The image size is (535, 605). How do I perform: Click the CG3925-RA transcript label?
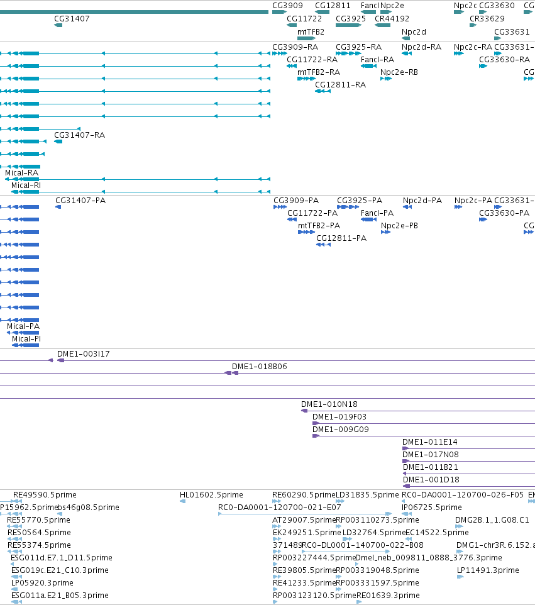coord(358,47)
